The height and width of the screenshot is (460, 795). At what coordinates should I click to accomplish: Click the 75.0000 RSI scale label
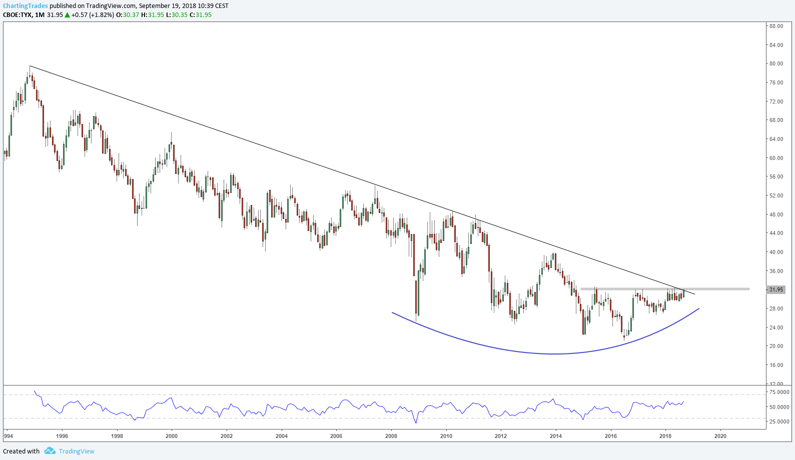coord(779,392)
